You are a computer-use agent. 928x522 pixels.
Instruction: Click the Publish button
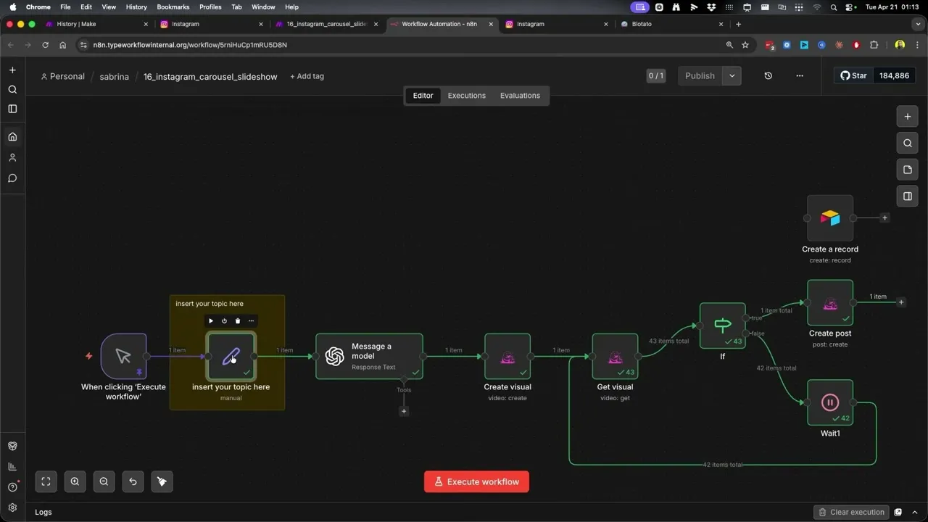pyautogui.click(x=700, y=75)
